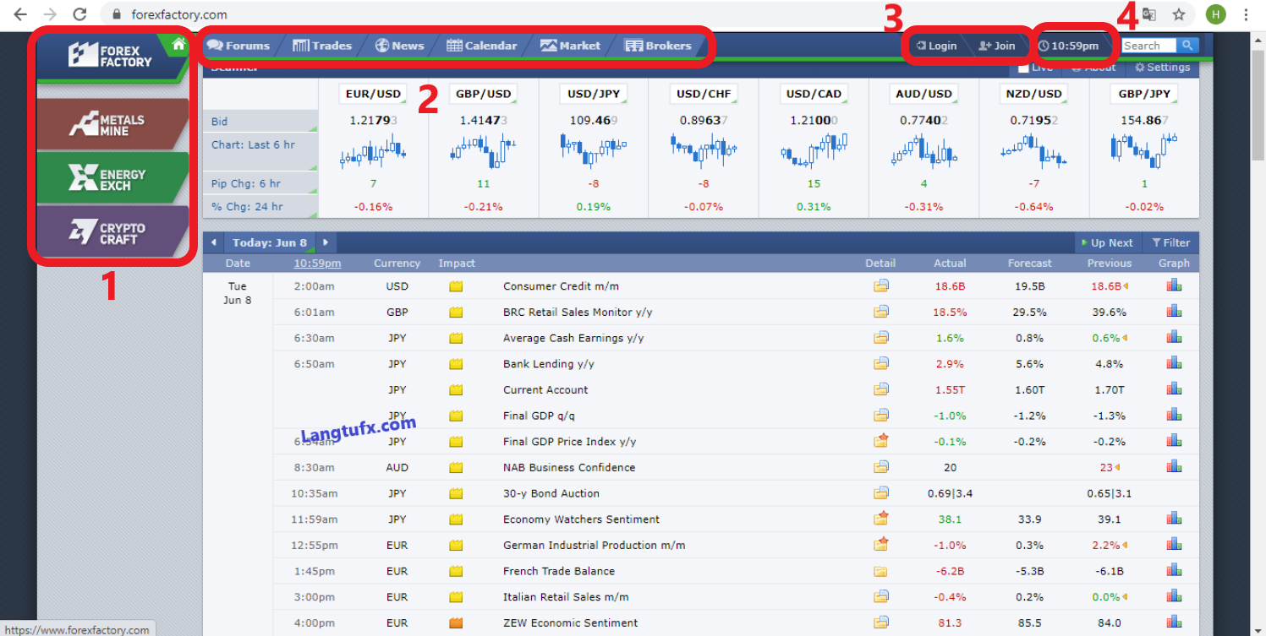Viewport: 1266px width, 636px height.
Task: Click the Chrome reload button
Action: point(79,14)
